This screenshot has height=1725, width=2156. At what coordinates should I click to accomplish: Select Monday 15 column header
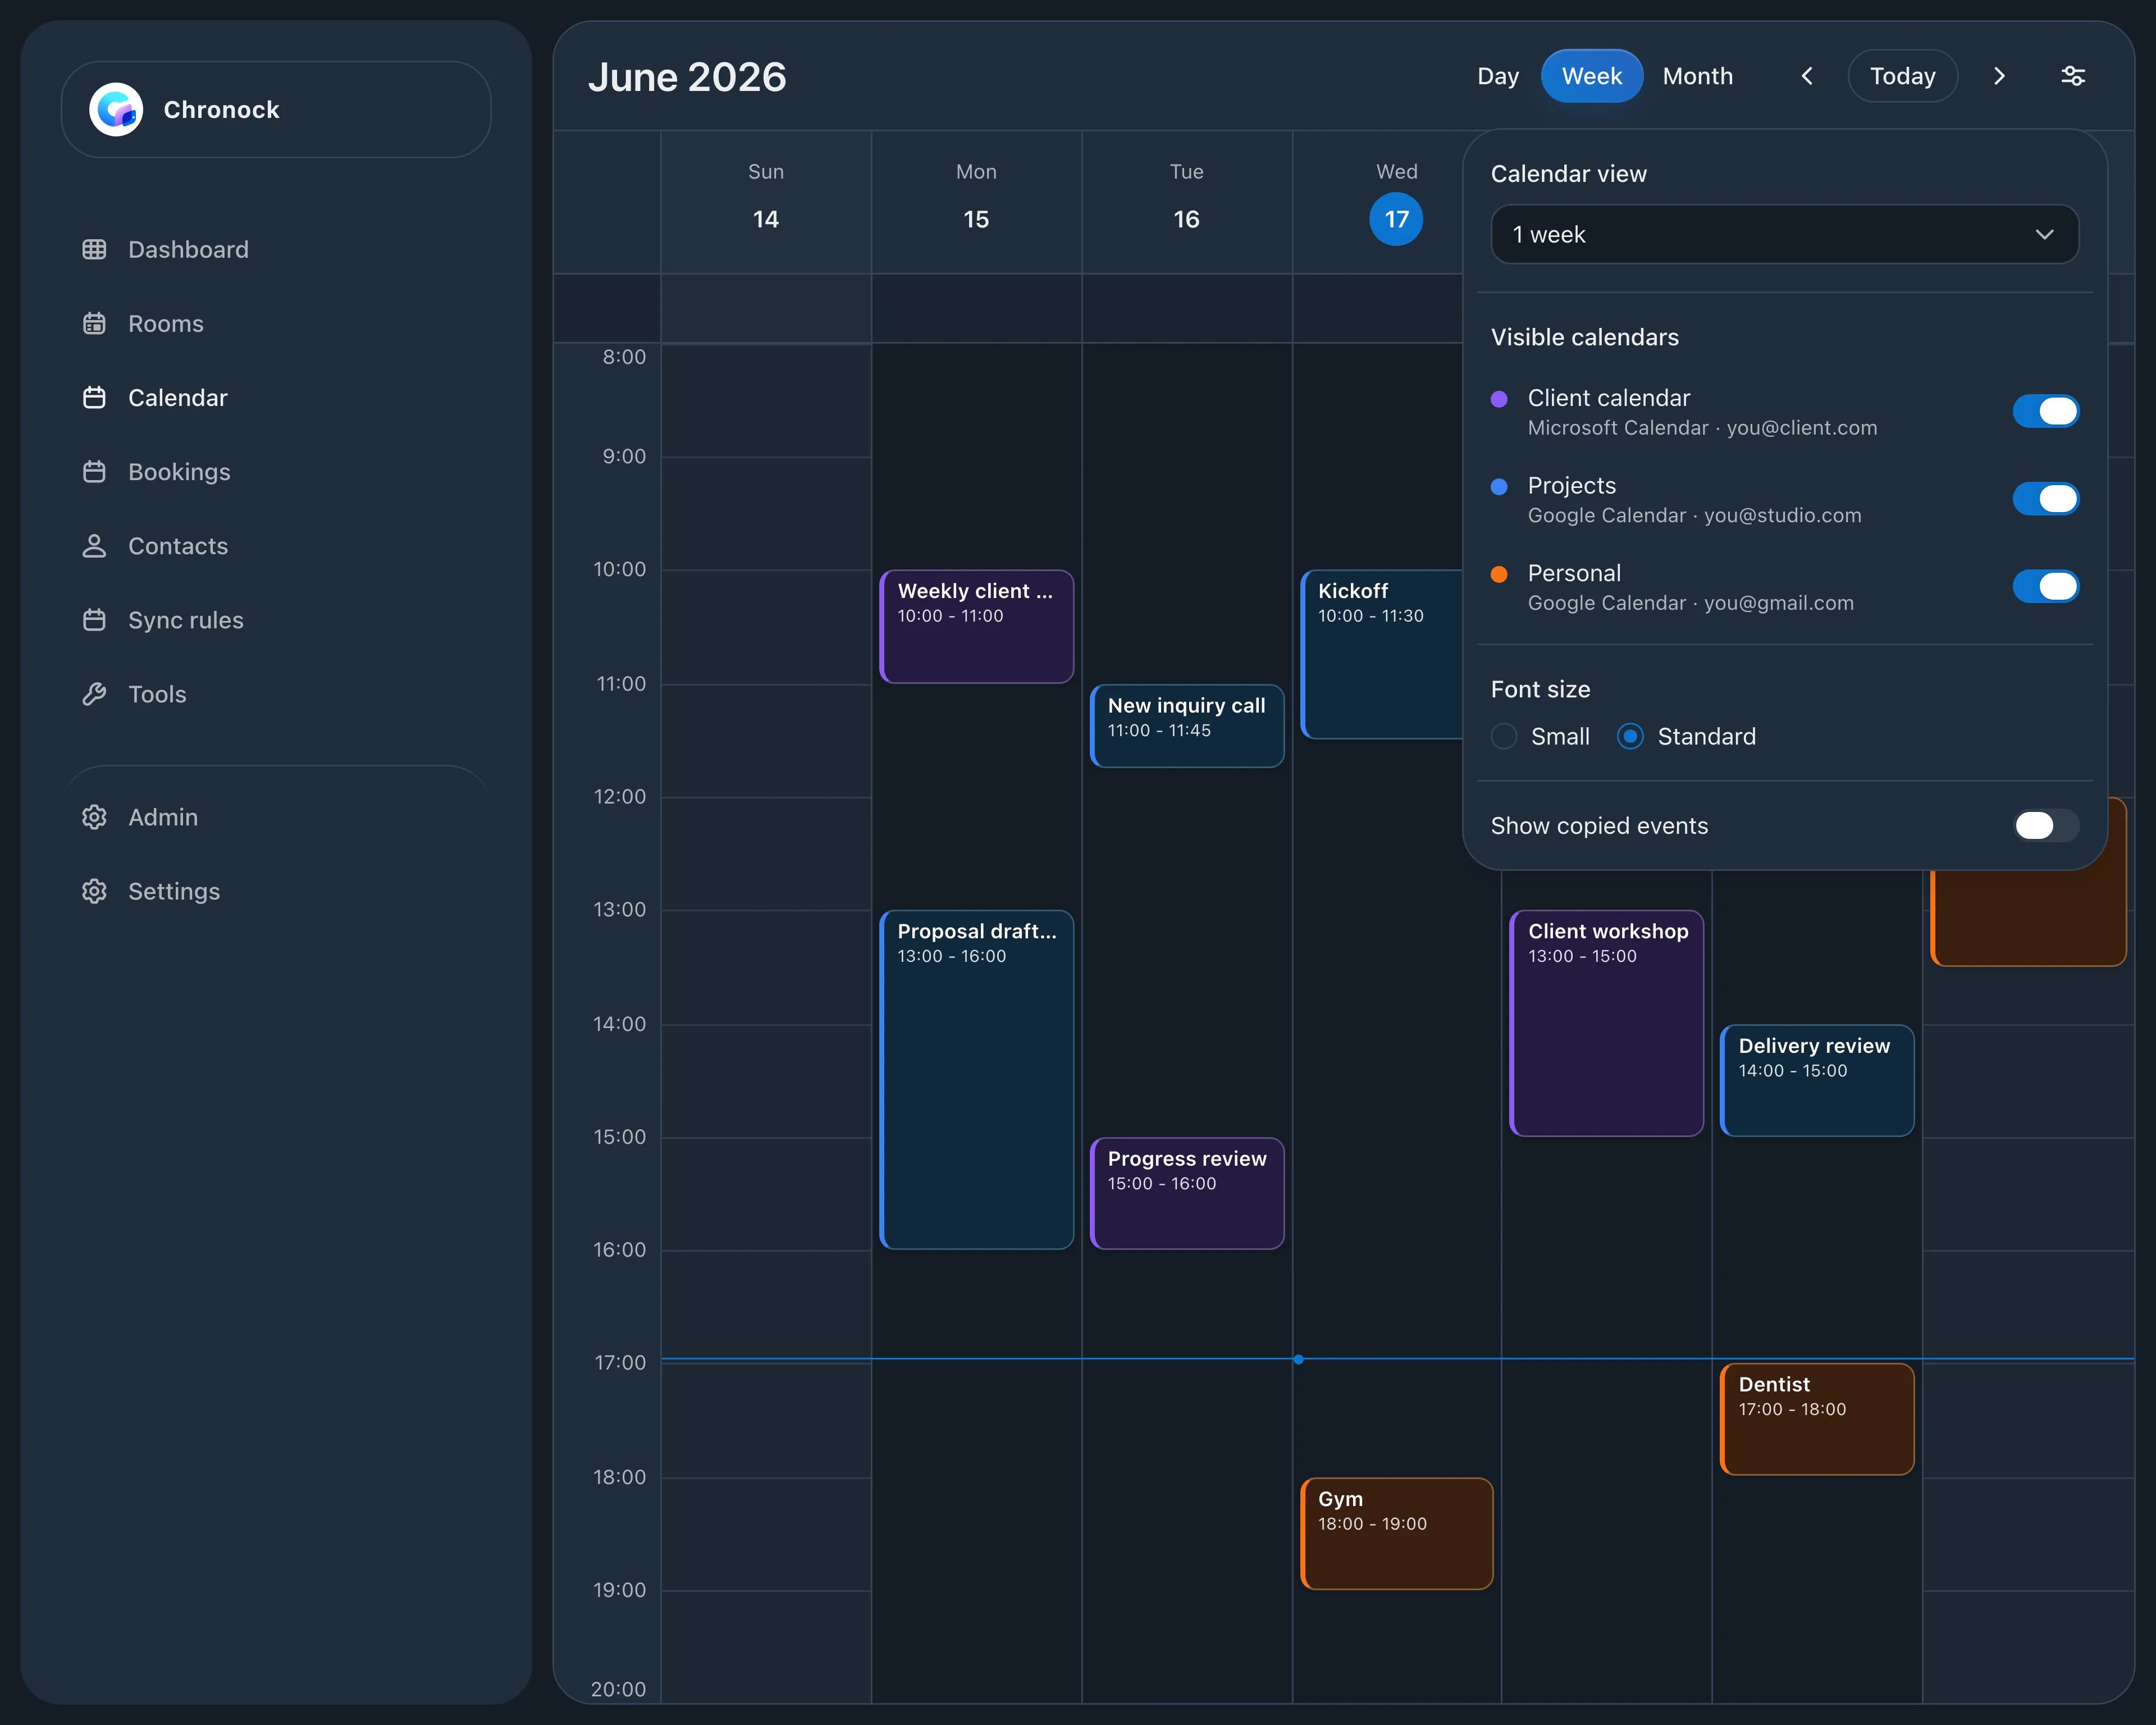(976, 202)
